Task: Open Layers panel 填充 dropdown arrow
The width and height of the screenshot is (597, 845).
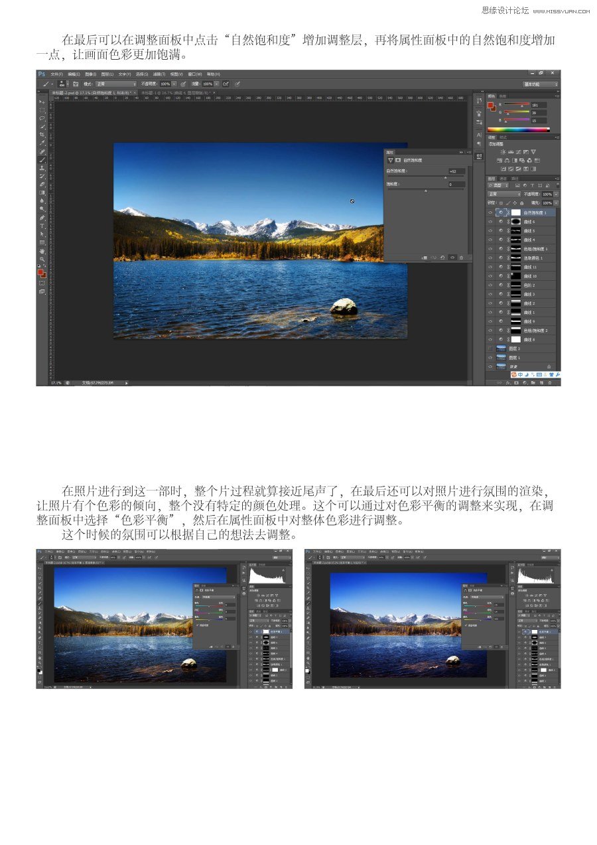Action: [557, 203]
